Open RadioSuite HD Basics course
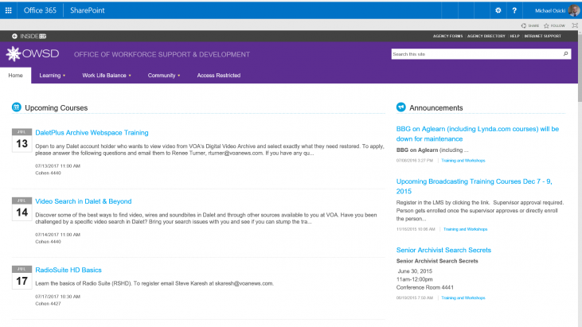Viewport: 582px width, 327px height. [68, 270]
